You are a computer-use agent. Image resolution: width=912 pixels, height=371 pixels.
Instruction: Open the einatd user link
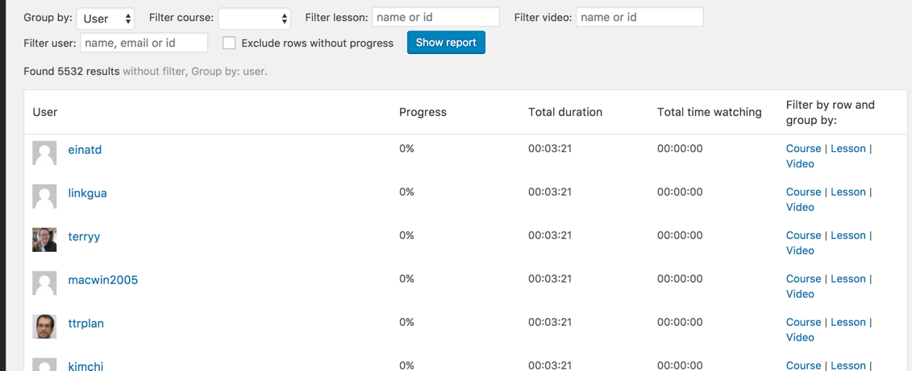85,150
